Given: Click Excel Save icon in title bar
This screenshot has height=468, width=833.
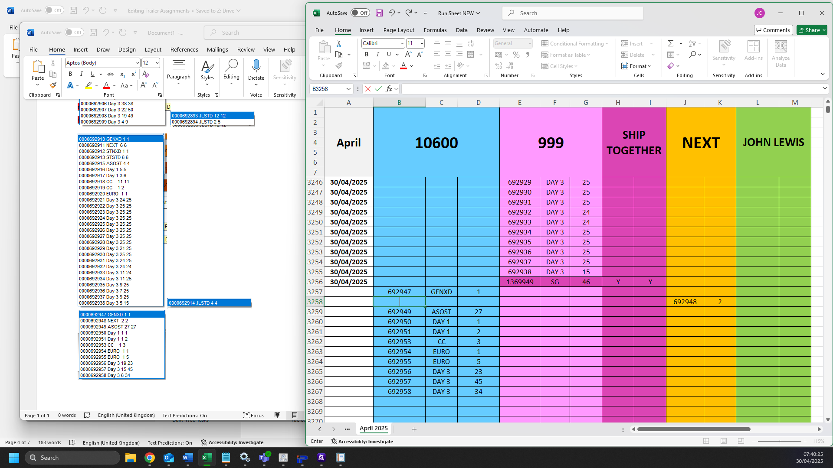Looking at the screenshot, I should tap(379, 13).
